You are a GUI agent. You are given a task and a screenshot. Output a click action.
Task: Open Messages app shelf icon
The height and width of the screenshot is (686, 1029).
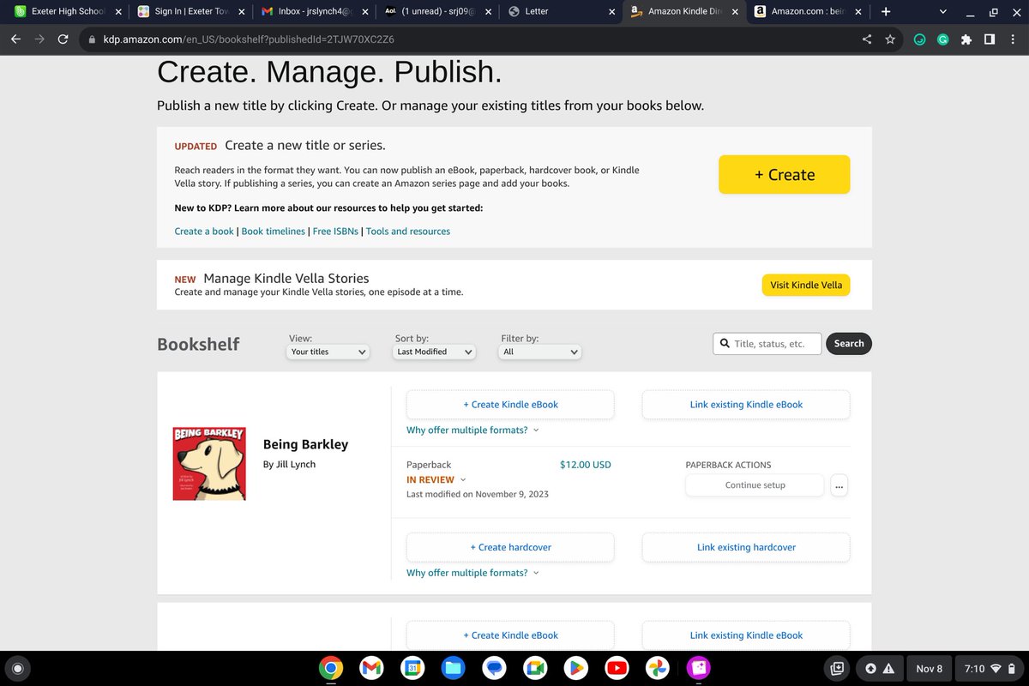[494, 668]
